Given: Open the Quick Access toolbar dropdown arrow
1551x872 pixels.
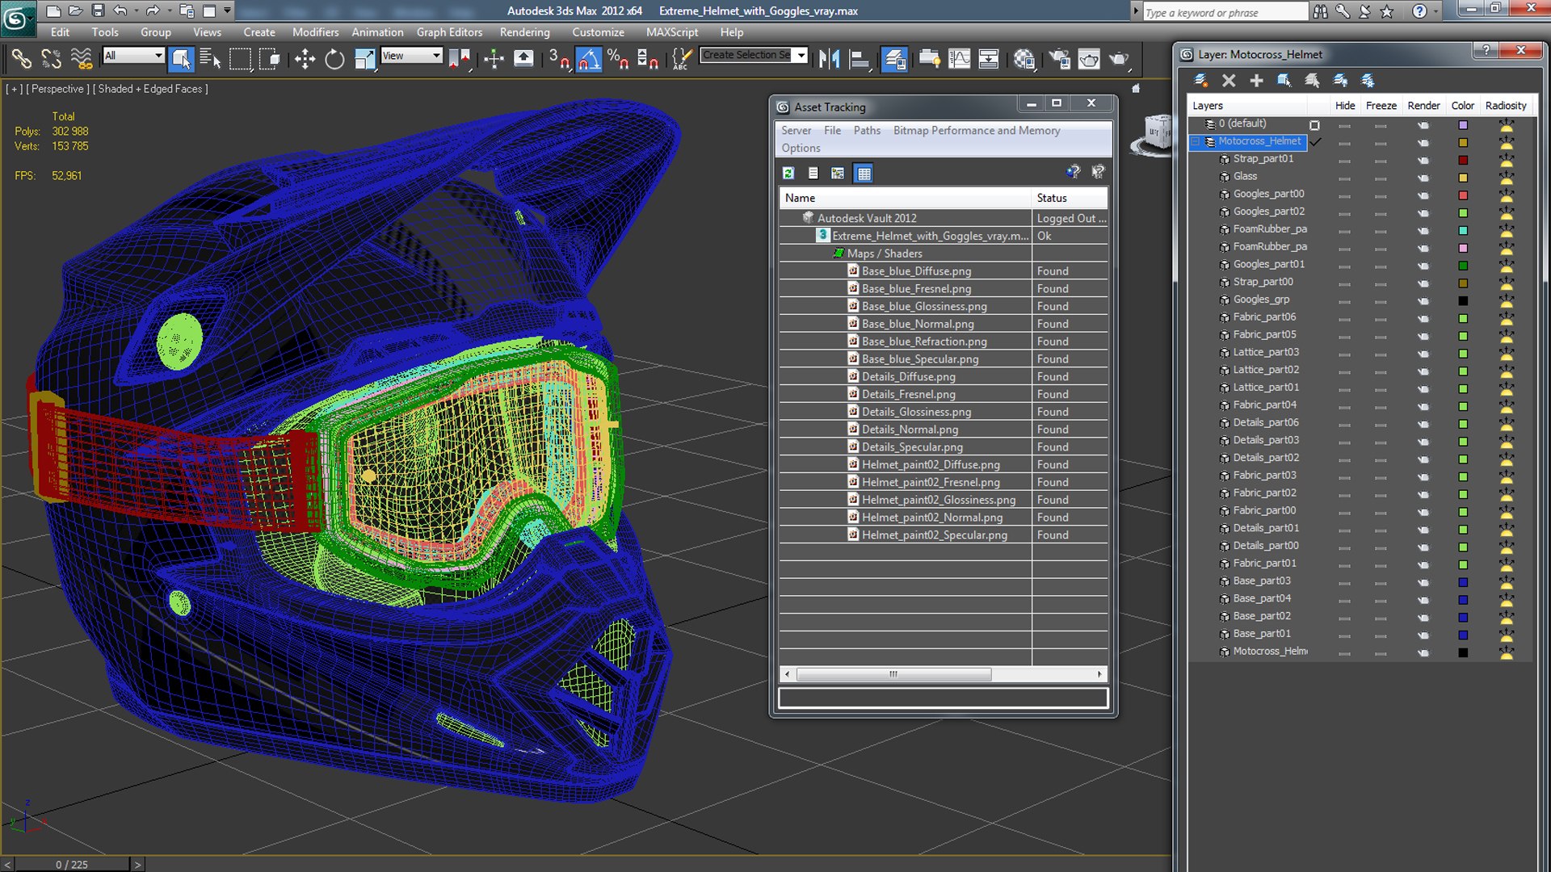Looking at the screenshot, I should 227,10.
